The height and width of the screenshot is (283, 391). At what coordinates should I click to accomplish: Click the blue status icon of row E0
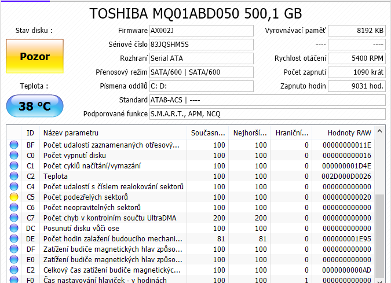pyautogui.click(x=14, y=260)
